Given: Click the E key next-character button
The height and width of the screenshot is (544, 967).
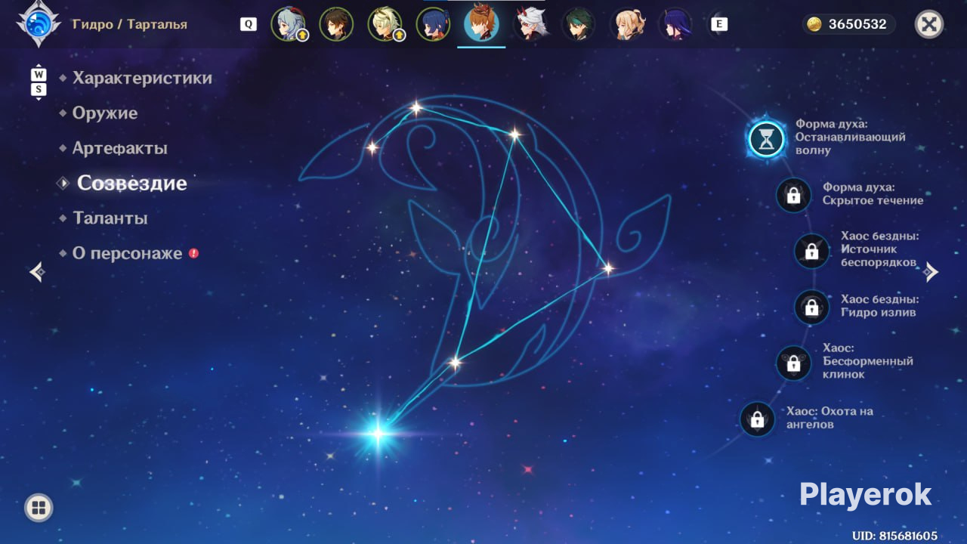Looking at the screenshot, I should click(x=719, y=24).
